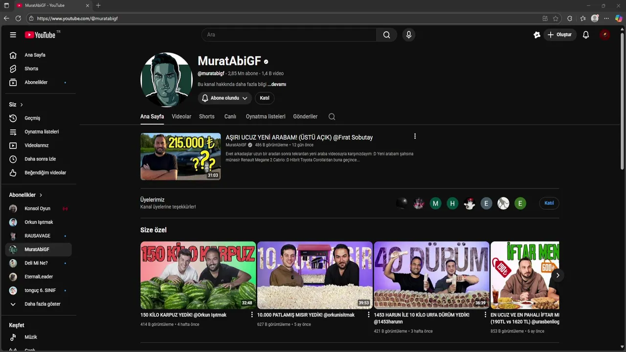The image size is (626, 352).
Task: Open tonguç 6. SINIF channel
Action: 39,290
